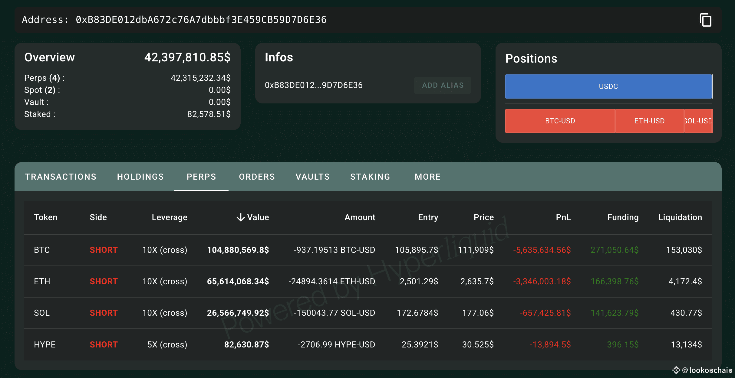Screen dimensions: 735x378
Task: Sort the table by Funding header
Action: coord(622,217)
